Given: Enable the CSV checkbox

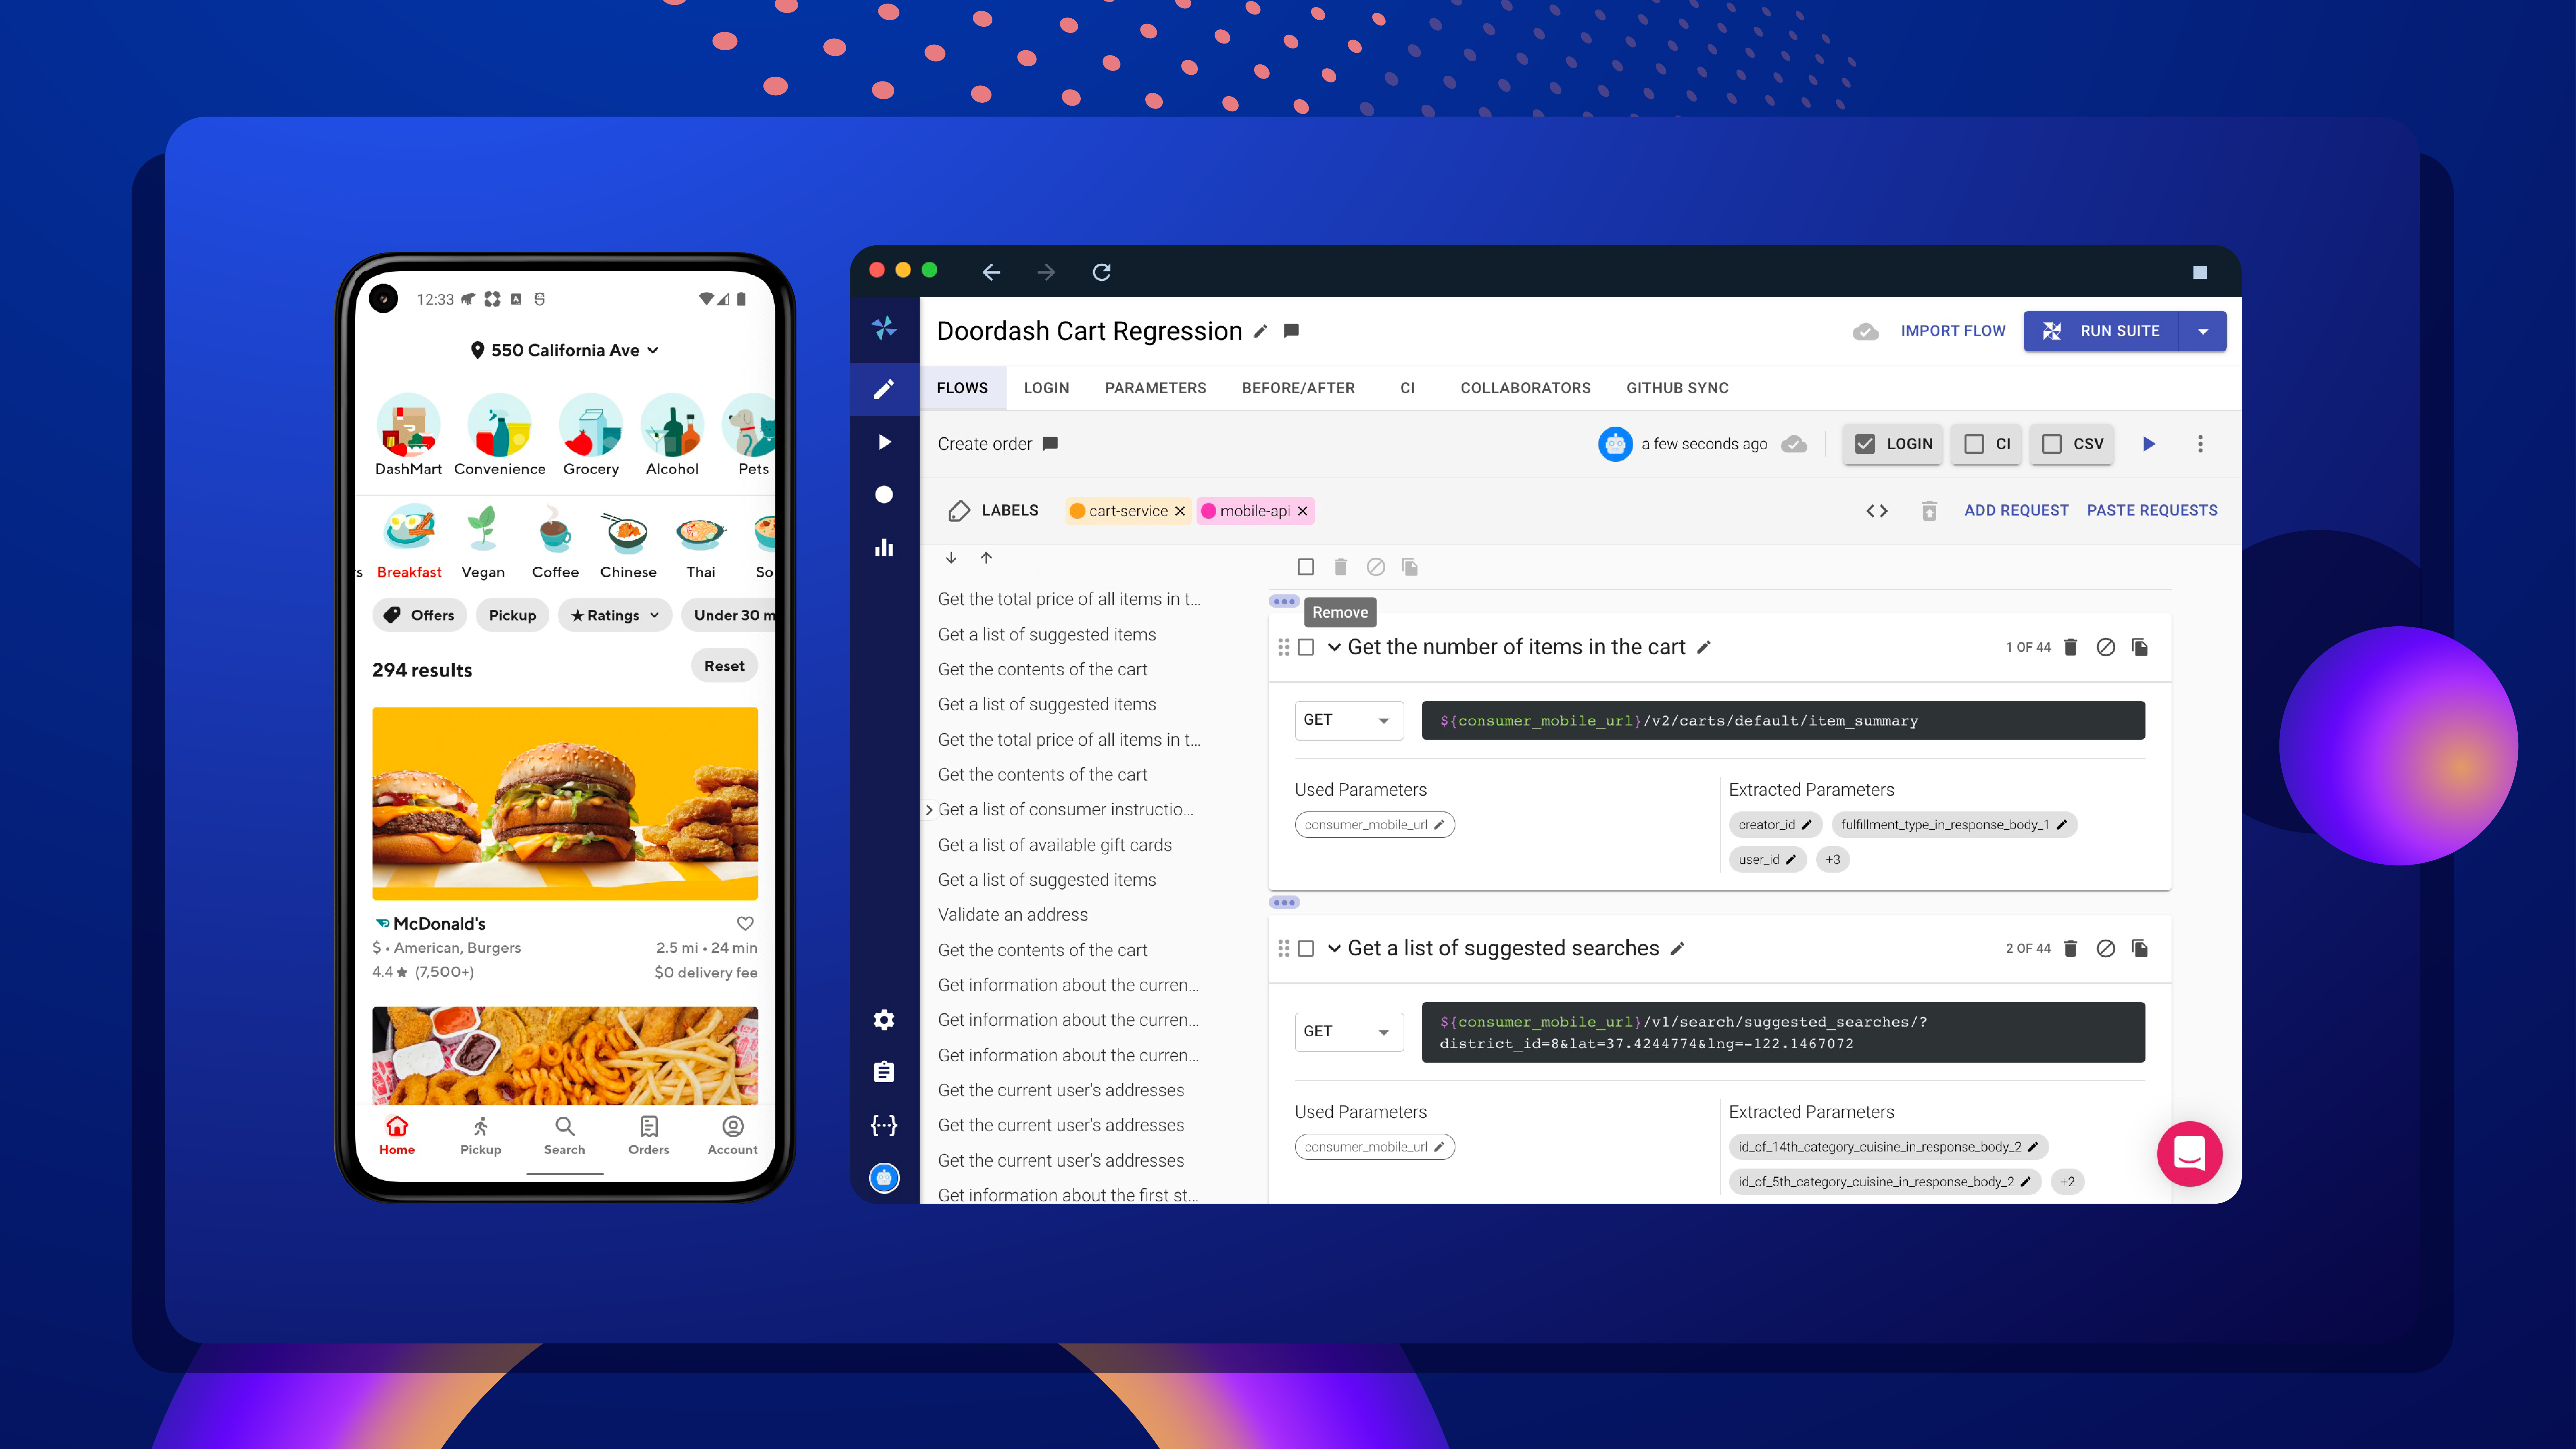Looking at the screenshot, I should click(2052, 443).
